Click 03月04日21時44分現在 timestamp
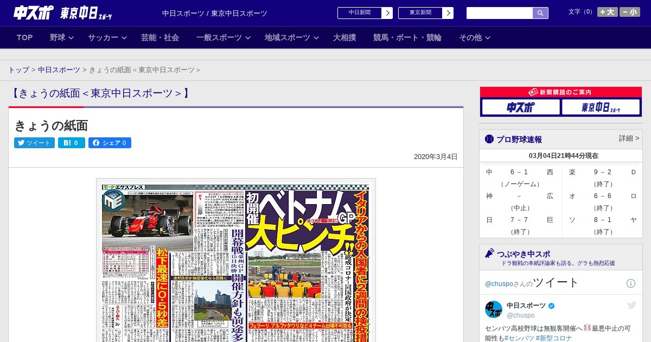 click(x=564, y=156)
